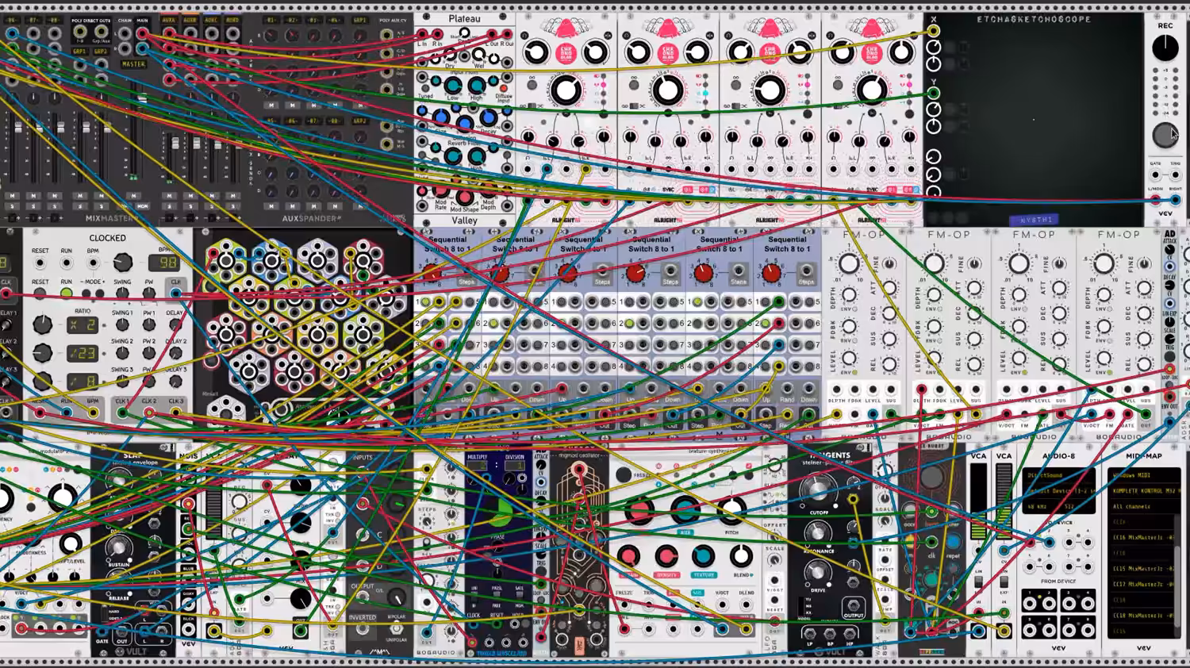The image size is (1190, 668).
Task: Click the FINE knob on the first FM-OP
Action: click(889, 265)
